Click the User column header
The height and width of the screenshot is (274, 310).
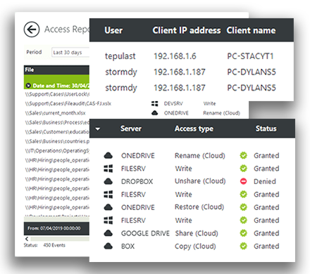(x=113, y=30)
